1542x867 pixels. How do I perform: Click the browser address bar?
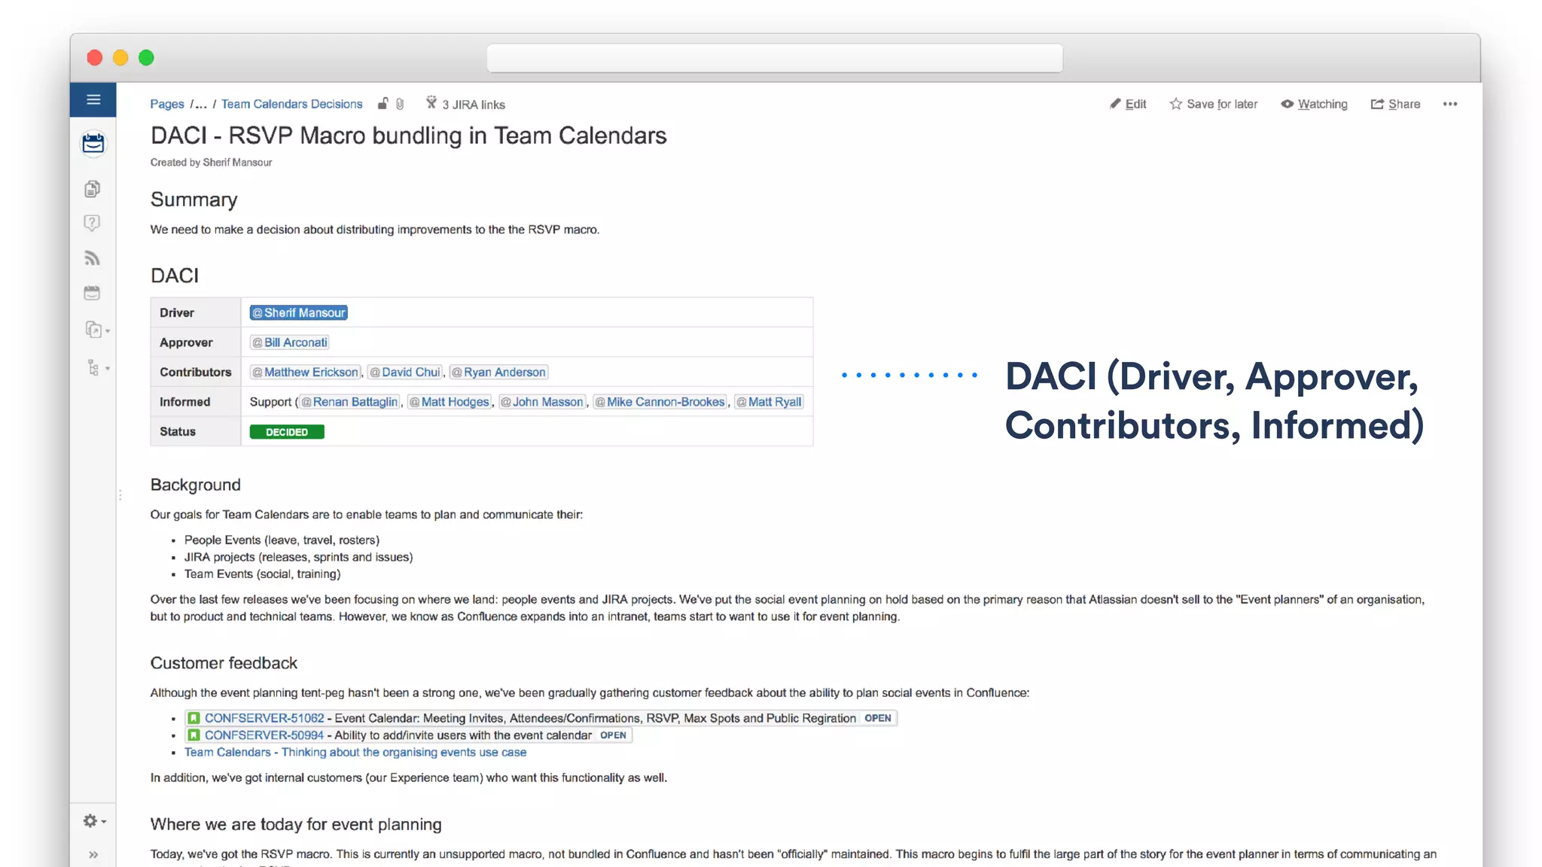pos(775,58)
